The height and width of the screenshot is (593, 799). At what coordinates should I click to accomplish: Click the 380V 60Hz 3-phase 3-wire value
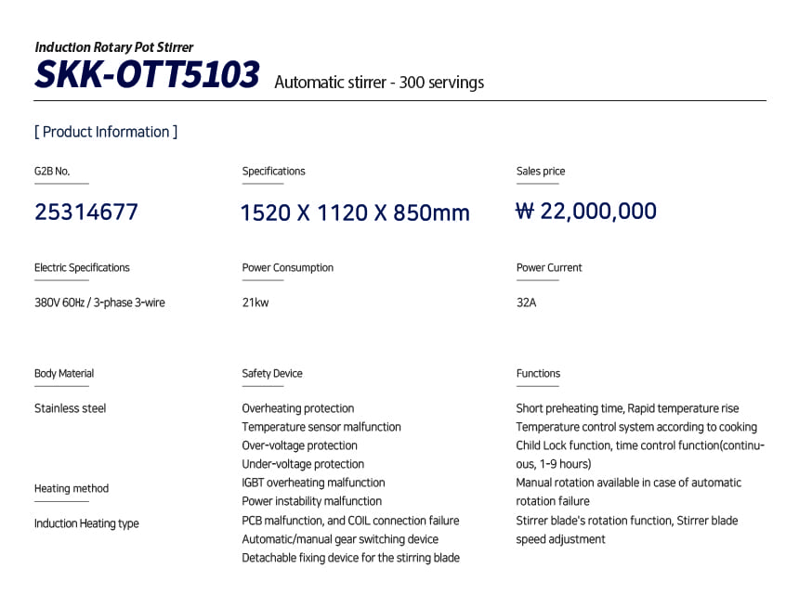point(99,303)
